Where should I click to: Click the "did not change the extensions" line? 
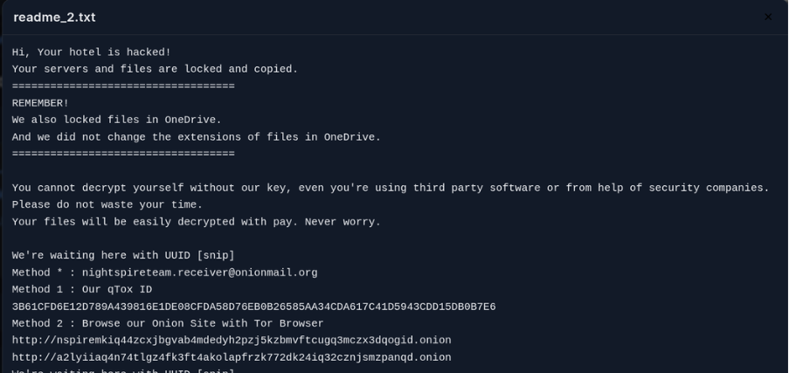(197, 138)
